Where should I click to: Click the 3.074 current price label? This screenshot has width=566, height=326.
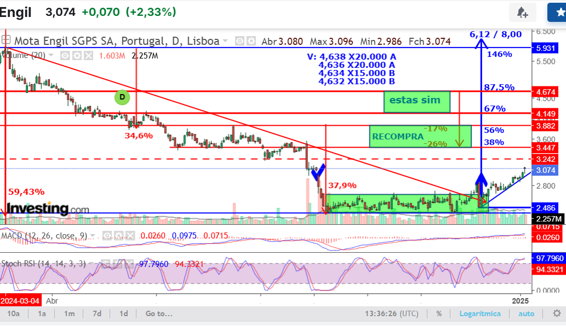(545, 171)
